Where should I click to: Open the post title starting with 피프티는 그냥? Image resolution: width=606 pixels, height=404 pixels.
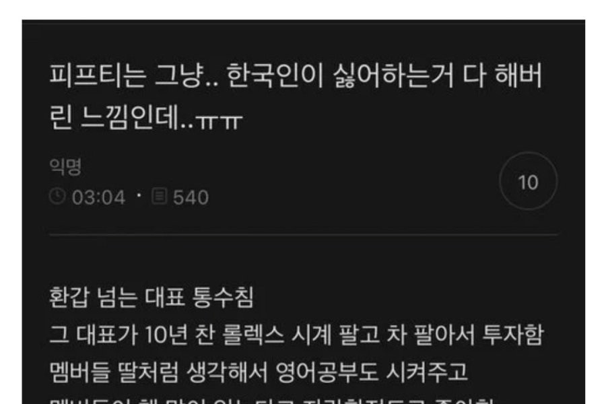tap(296, 96)
